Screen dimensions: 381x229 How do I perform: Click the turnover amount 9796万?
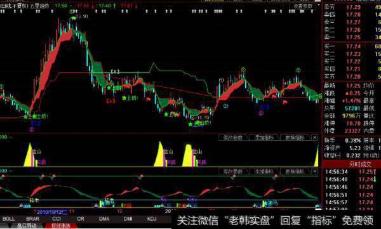tap(352, 116)
